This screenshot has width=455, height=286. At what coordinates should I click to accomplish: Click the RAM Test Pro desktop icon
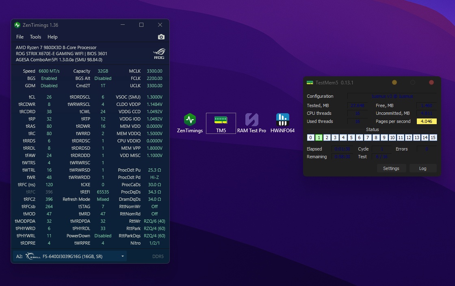pyautogui.click(x=251, y=123)
